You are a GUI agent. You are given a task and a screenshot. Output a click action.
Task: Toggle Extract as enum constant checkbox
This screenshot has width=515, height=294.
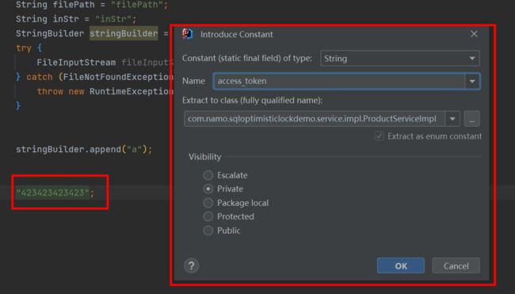click(x=379, y=136)
